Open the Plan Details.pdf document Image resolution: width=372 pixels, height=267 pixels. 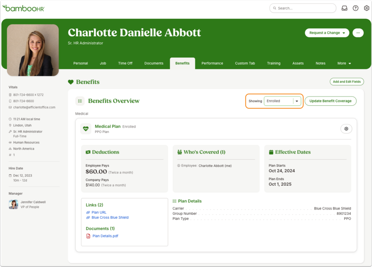pyautogui.click(x=105, y=236)
